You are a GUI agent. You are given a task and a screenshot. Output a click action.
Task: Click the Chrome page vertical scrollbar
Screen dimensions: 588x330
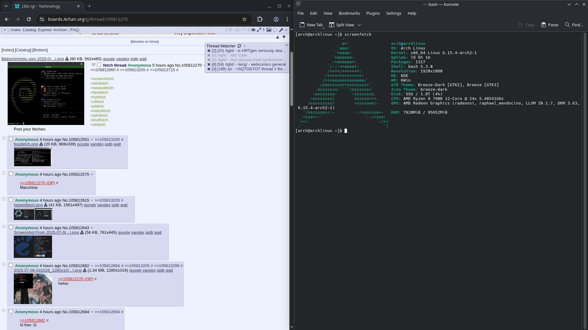tap(292, 79)
